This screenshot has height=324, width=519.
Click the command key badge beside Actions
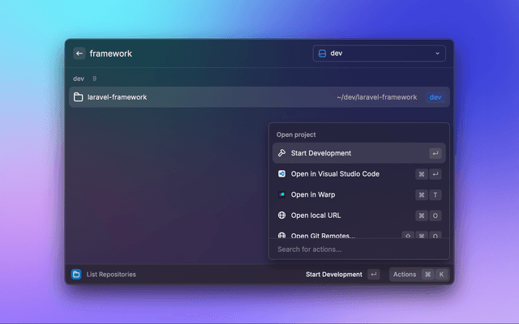[x=427, y=275]
